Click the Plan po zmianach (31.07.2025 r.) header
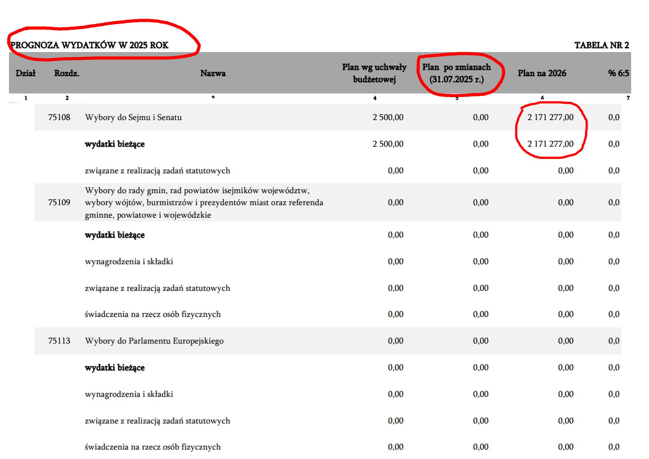This screenshot has height=459, width=649. coord(456,73)
